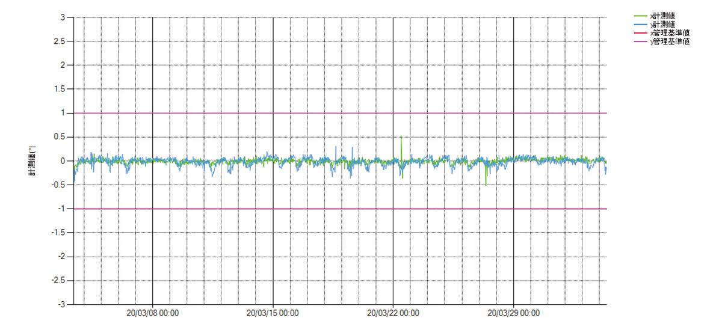Click the green downward spike tip near -0.5
Screen dimensions: 722x336
pos(486,184)
